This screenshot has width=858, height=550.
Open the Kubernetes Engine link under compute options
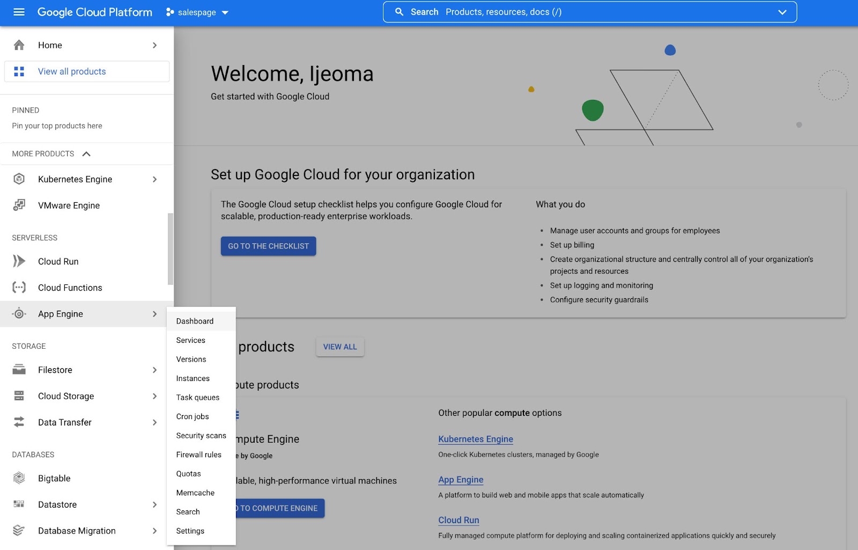coord(476,439)
